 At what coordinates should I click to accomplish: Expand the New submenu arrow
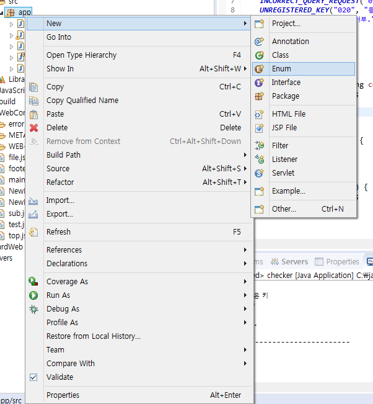(245, 24)
